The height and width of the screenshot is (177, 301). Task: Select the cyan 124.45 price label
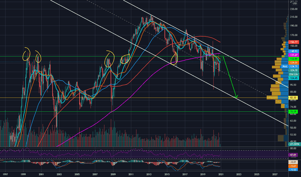tap(294, 78)
